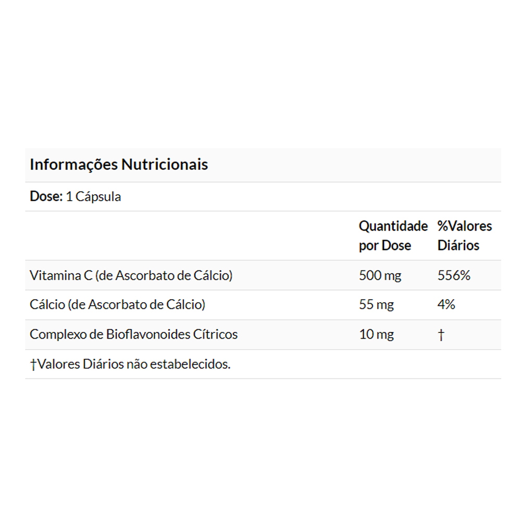Select the "10 mg" quantity value
521x521 pixels.
pos(376,334)
